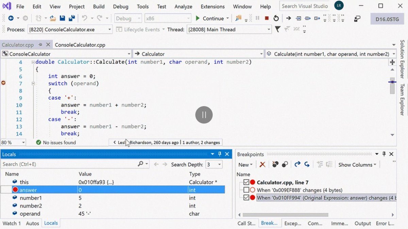Restart debugging with the circular arrow icon
408x229 pixels.
(276, 18)
